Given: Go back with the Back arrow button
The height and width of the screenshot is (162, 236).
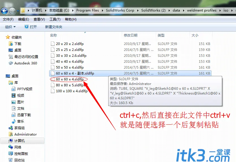Looking at the screenshot, I should coord(4,11).
